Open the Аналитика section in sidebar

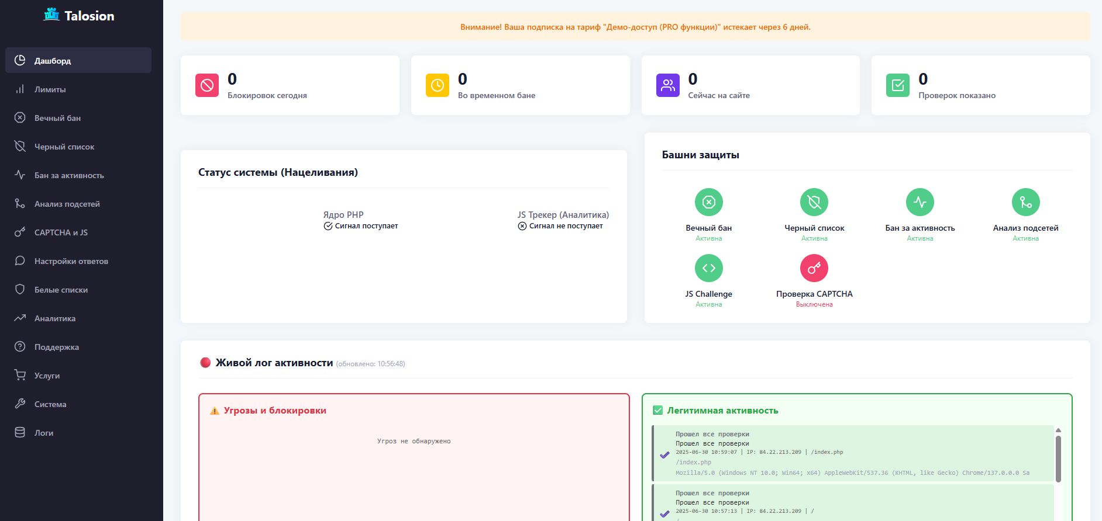pyautogui.click(x=54, y=318)
